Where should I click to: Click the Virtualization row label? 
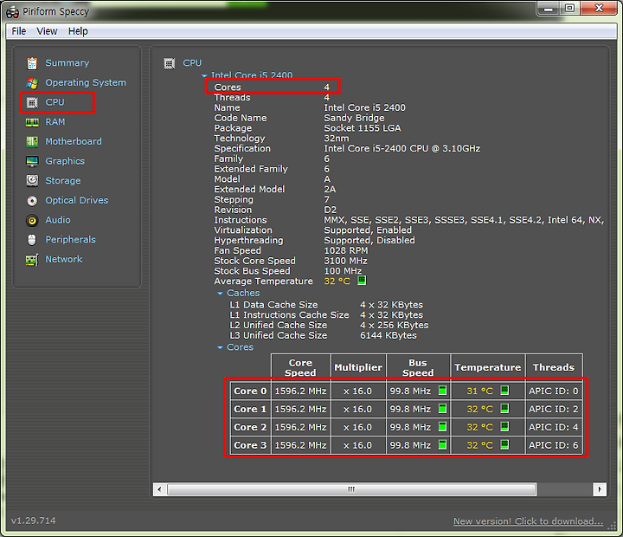[243, 230]
